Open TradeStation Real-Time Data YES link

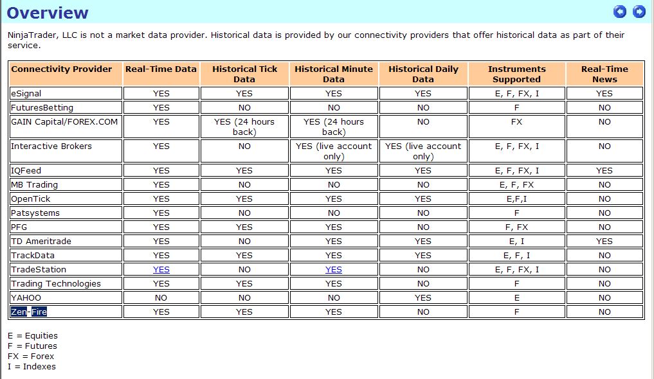161,269
